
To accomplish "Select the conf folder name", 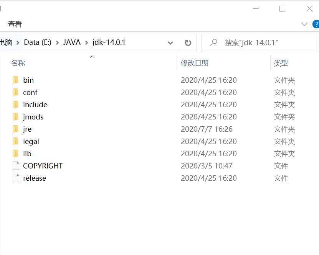I will 30,93.
